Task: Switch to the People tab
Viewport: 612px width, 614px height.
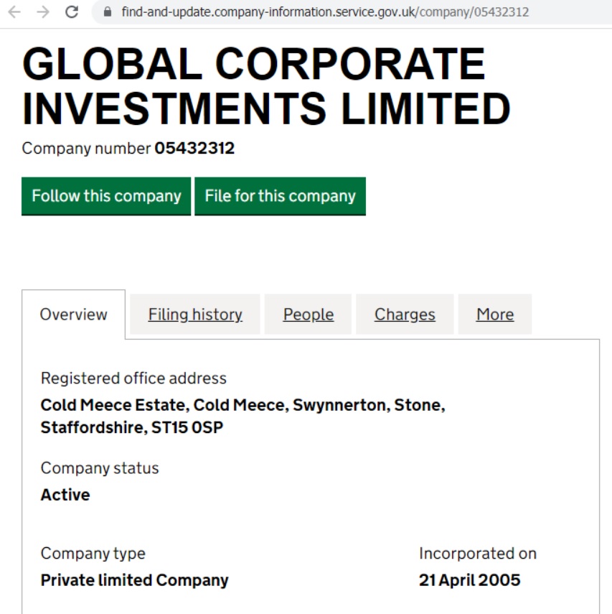Action: pos(308,315)
